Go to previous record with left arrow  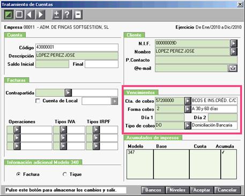(30, 14)
